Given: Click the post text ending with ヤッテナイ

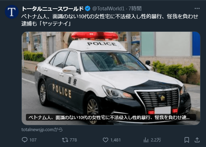Looking at the screenshot, I should [110, 20].
